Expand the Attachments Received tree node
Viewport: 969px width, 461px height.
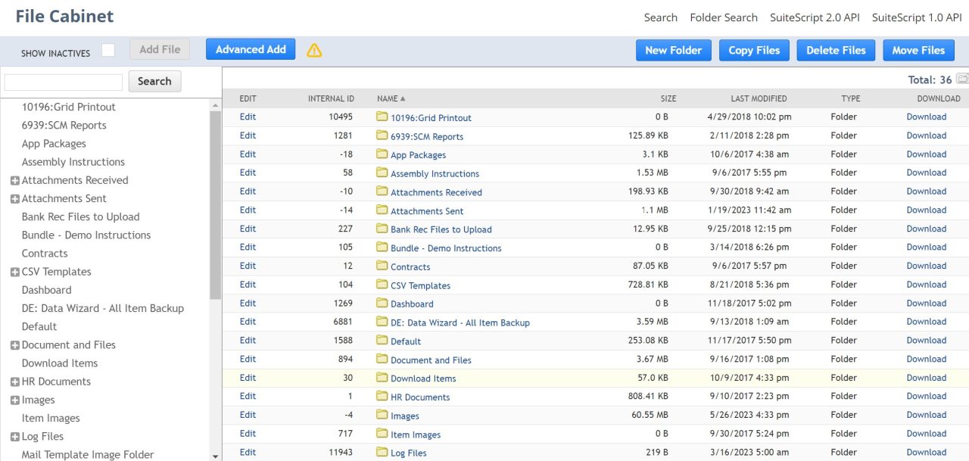(14, 181)
